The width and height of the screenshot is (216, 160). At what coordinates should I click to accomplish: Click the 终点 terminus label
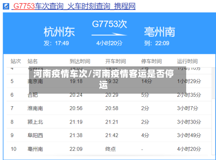[111, 149]
